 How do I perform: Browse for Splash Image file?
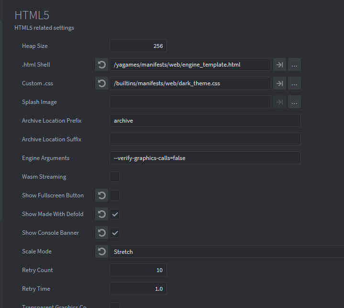[x=294, y=102]
